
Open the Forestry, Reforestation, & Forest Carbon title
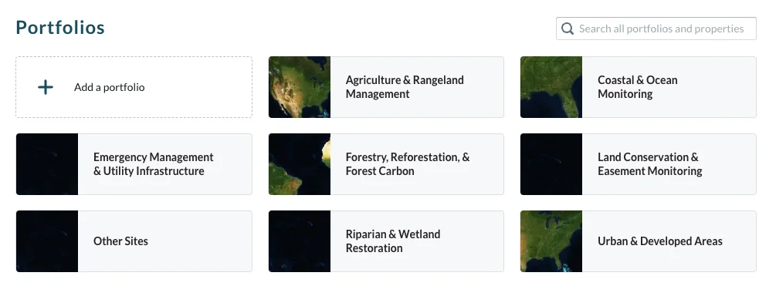408,164
